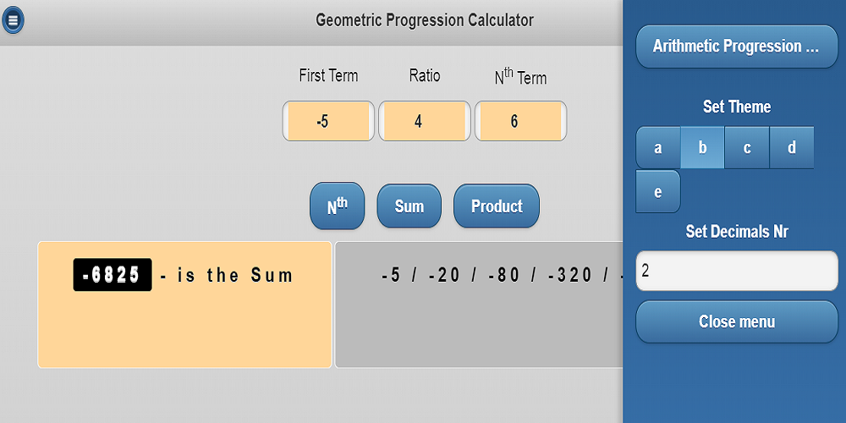
Task: Click the First Term input box
Action: [328, 121]
